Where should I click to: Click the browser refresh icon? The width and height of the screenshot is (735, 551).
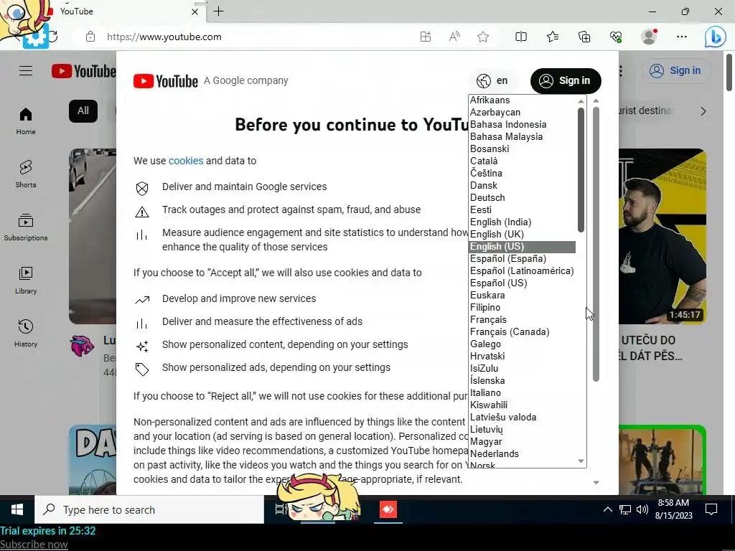52,37
